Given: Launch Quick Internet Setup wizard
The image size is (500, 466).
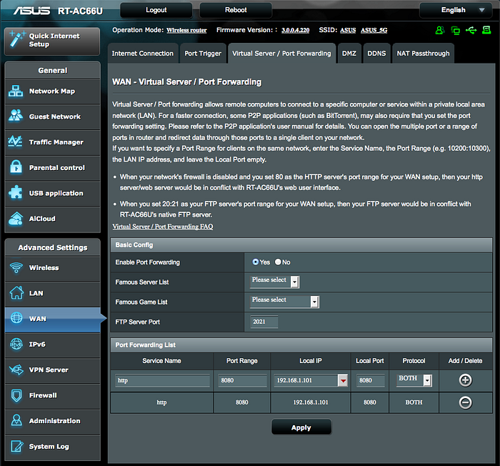Looking at the screenshot, I should [x=52, y=41].
